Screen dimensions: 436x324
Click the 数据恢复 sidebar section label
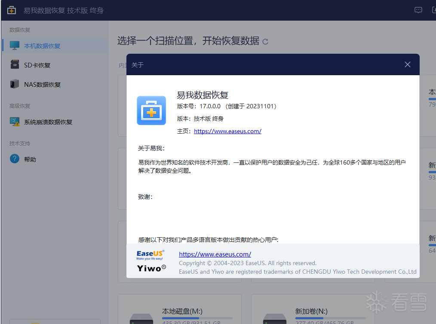[x=19, y=30]
